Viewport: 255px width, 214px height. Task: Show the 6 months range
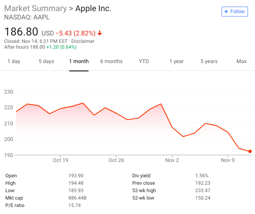[111, 61]
